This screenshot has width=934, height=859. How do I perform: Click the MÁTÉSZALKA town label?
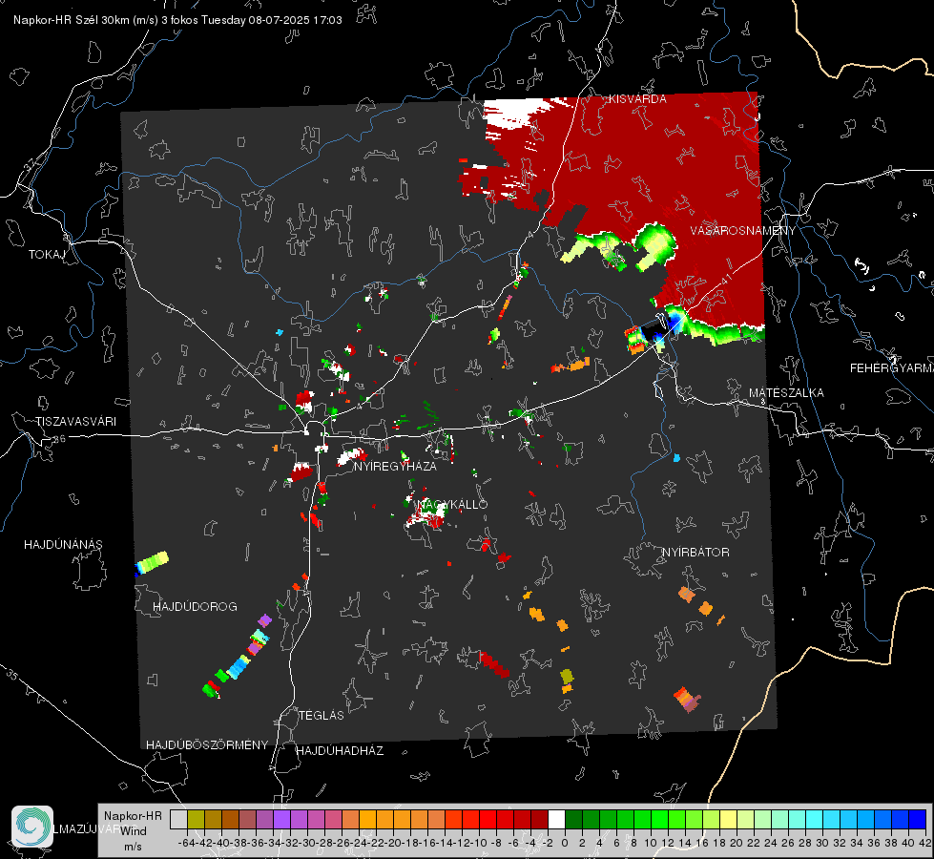click(x=786, y=393)
